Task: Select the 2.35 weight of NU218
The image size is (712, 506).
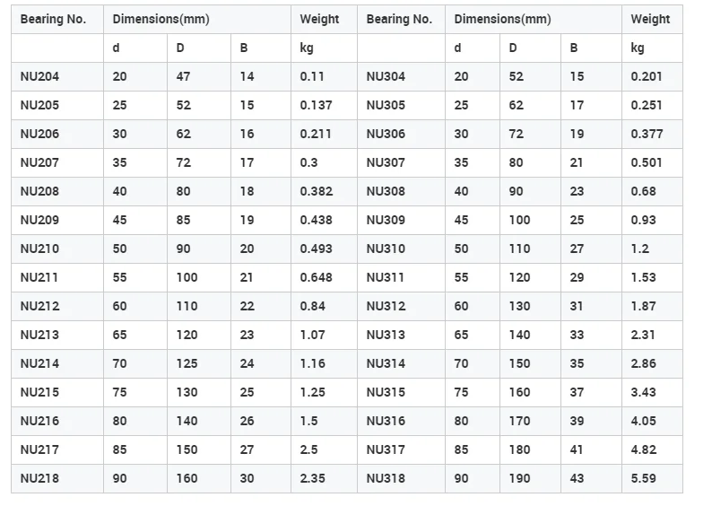Action: (313, 479)
